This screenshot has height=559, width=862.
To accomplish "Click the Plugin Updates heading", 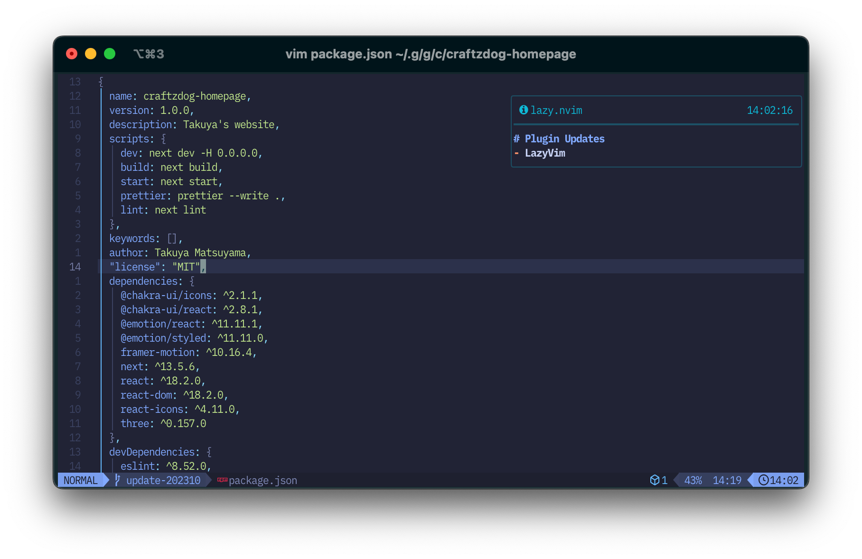I will pos(564,139).
